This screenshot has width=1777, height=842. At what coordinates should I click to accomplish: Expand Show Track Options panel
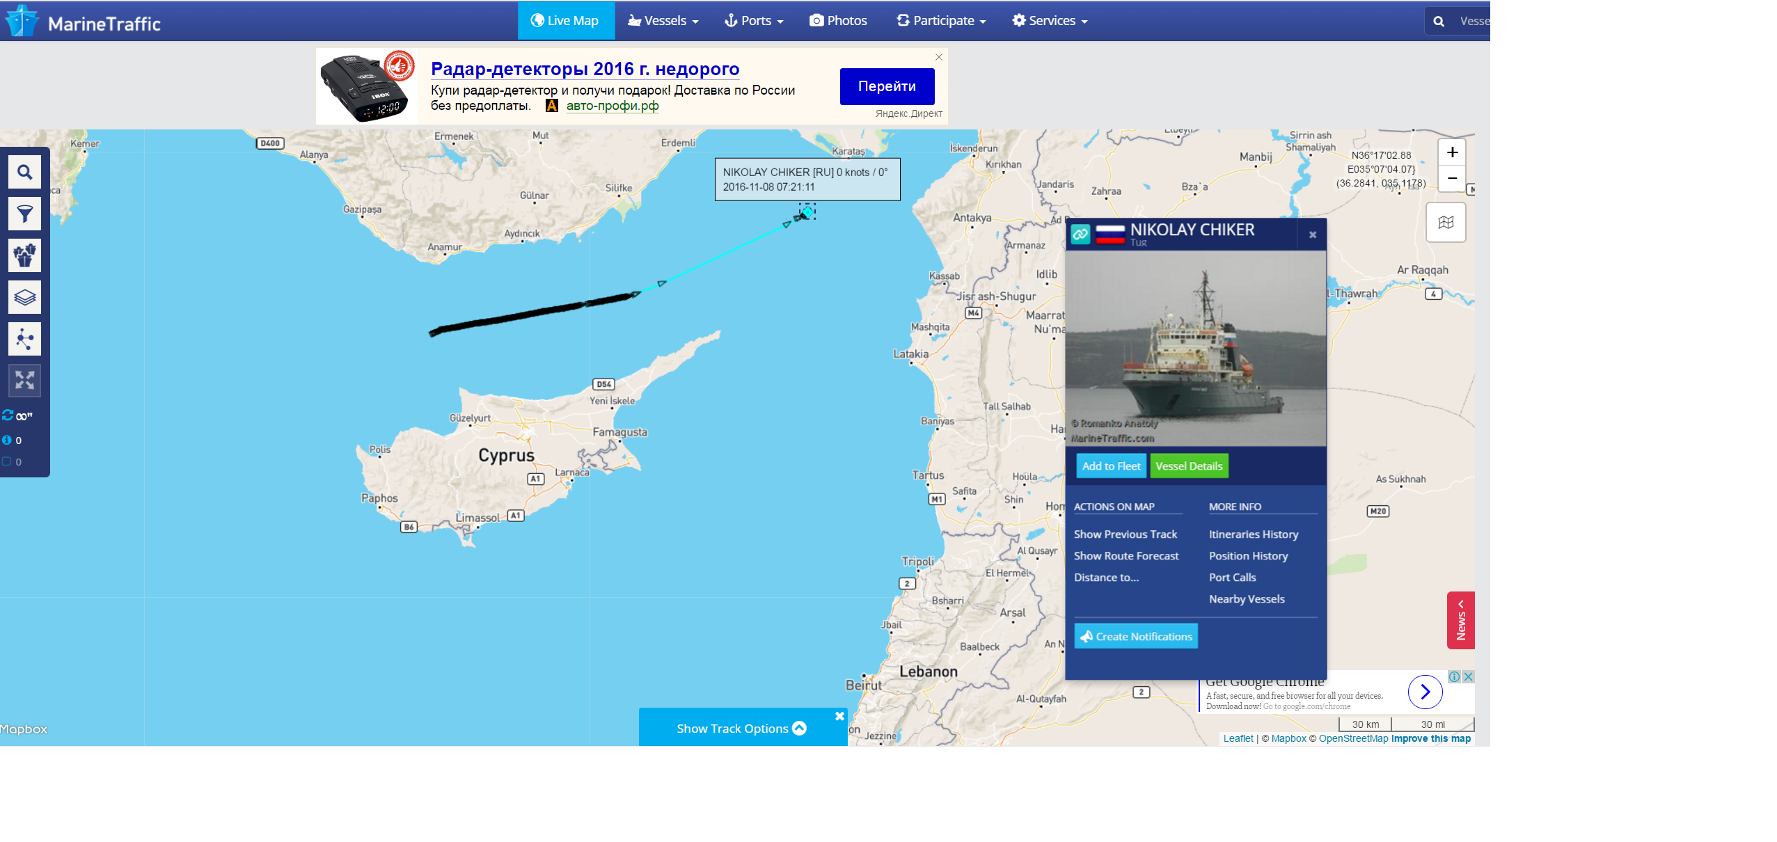[x=741, y=729]
